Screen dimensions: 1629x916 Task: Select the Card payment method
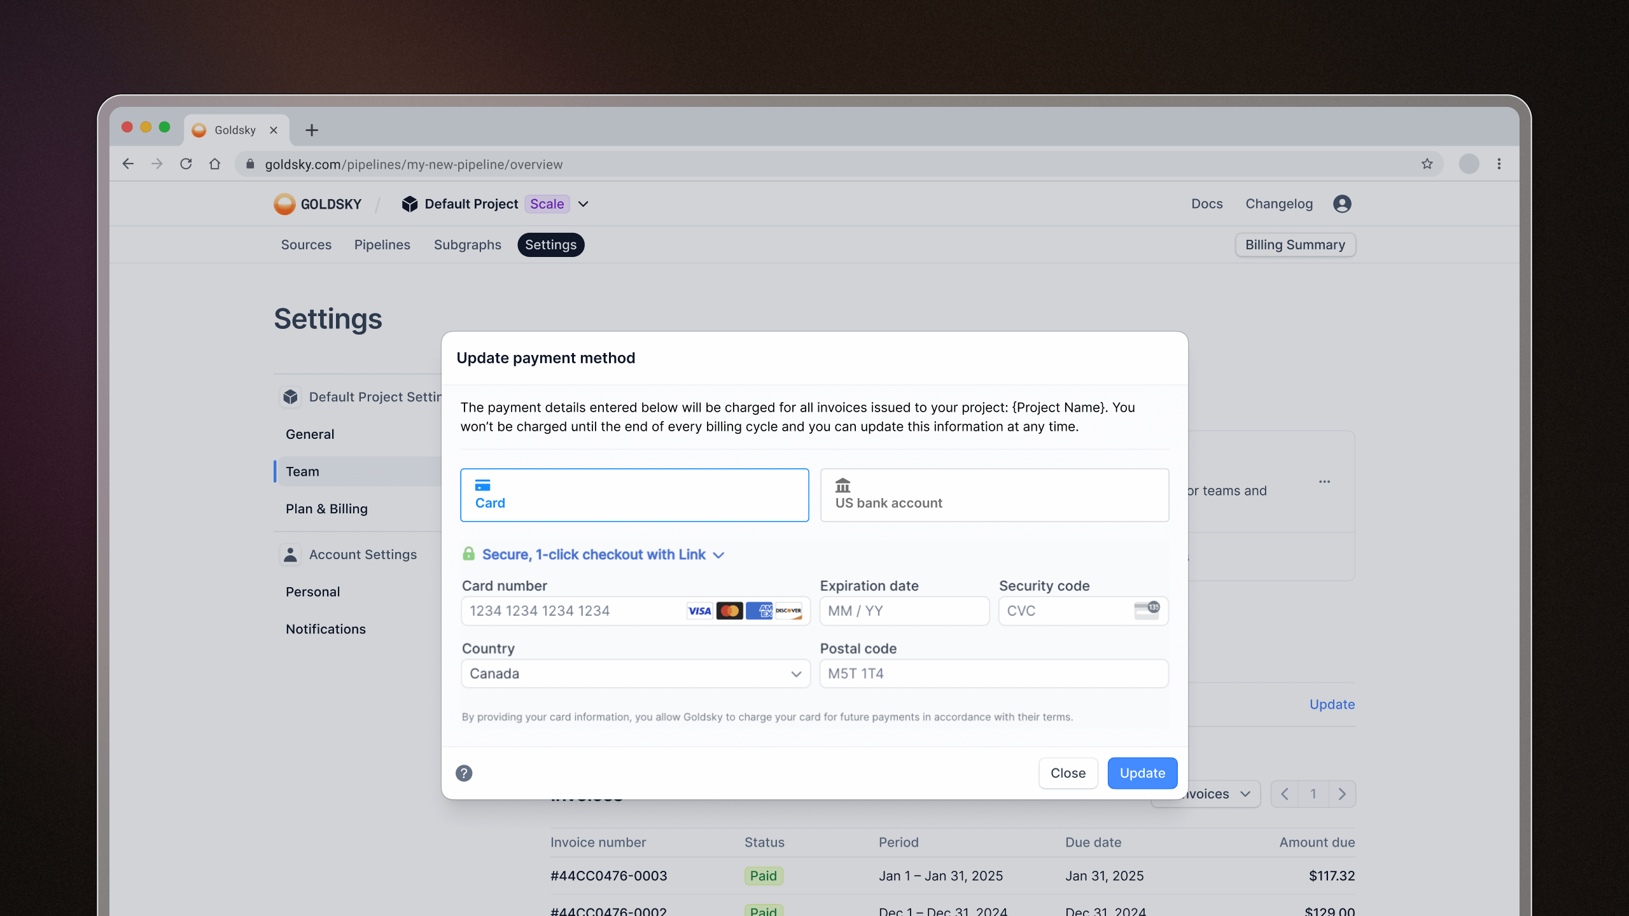coord(634,496)
